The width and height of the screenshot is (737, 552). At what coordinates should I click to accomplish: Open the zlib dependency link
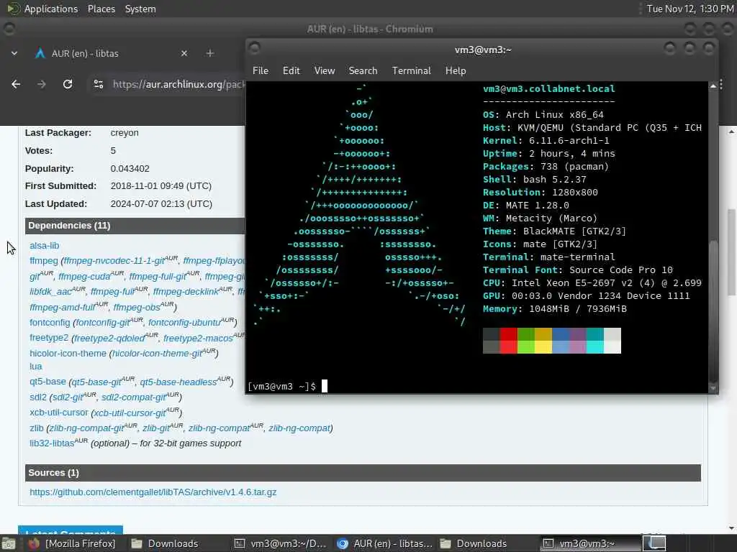click(36, 428)
